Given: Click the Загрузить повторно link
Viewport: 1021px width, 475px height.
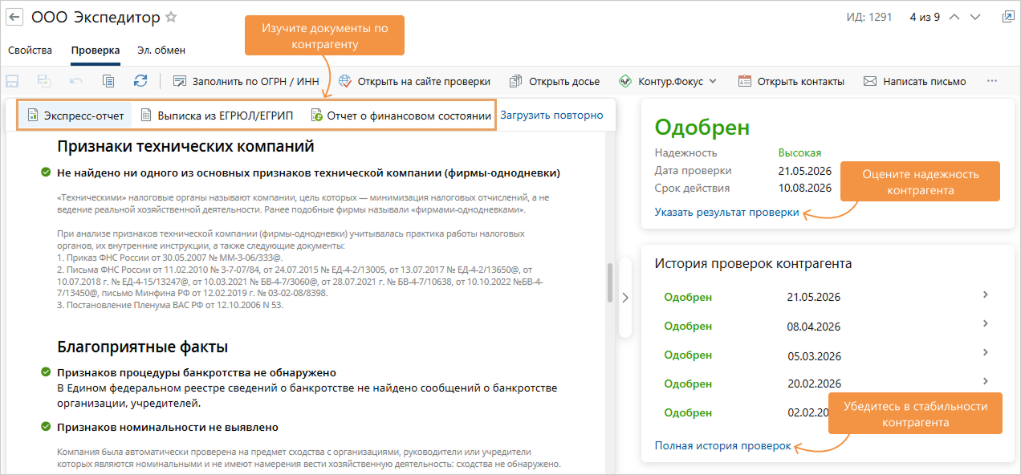Looking at the screenshot, I should (x=551, y=115).
